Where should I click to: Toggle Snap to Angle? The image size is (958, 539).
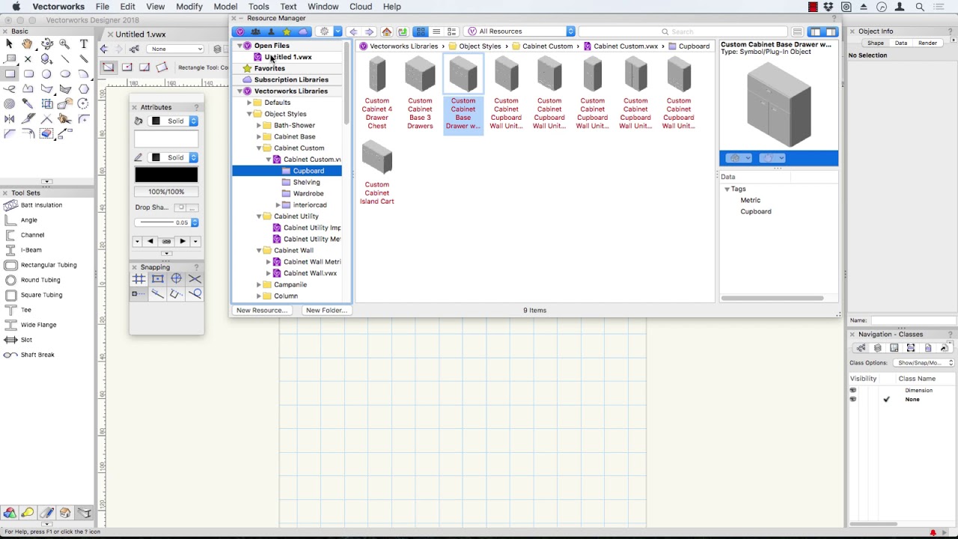(x=176, y=278)
